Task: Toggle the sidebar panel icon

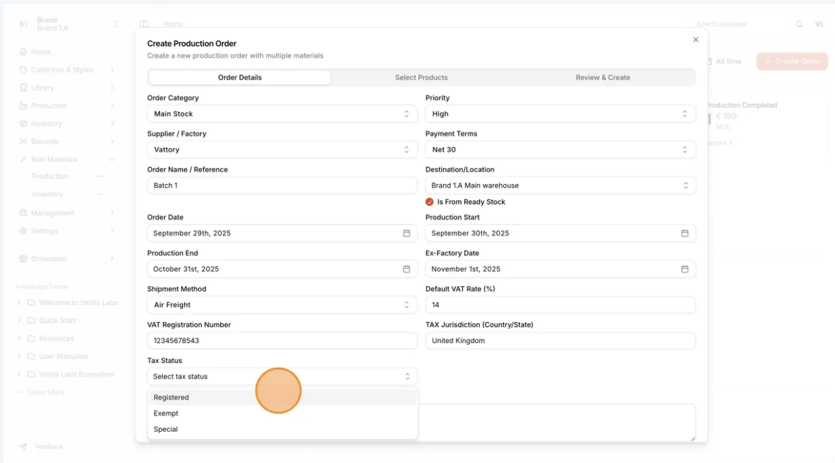Action: pos(144,24)
